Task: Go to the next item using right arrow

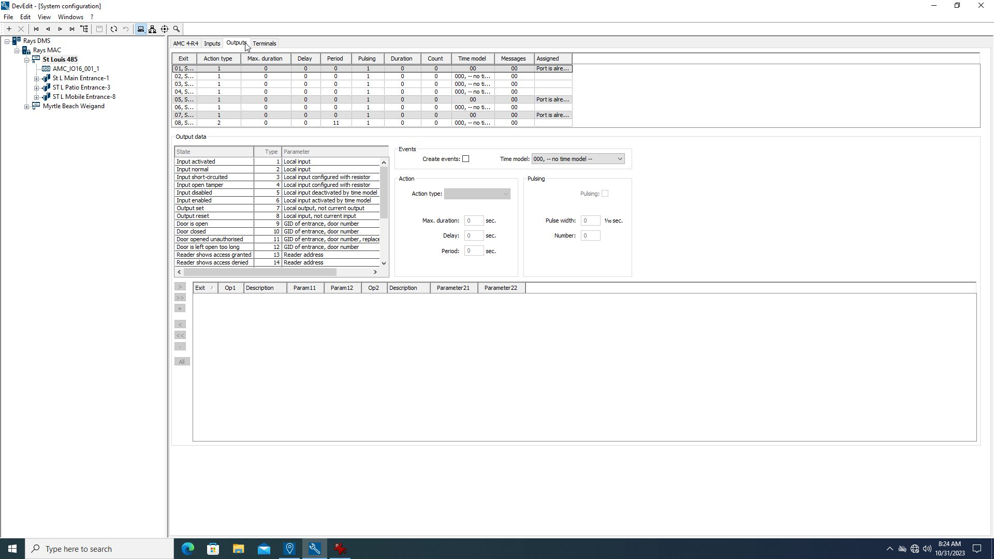Action: (x=60, y=29)
